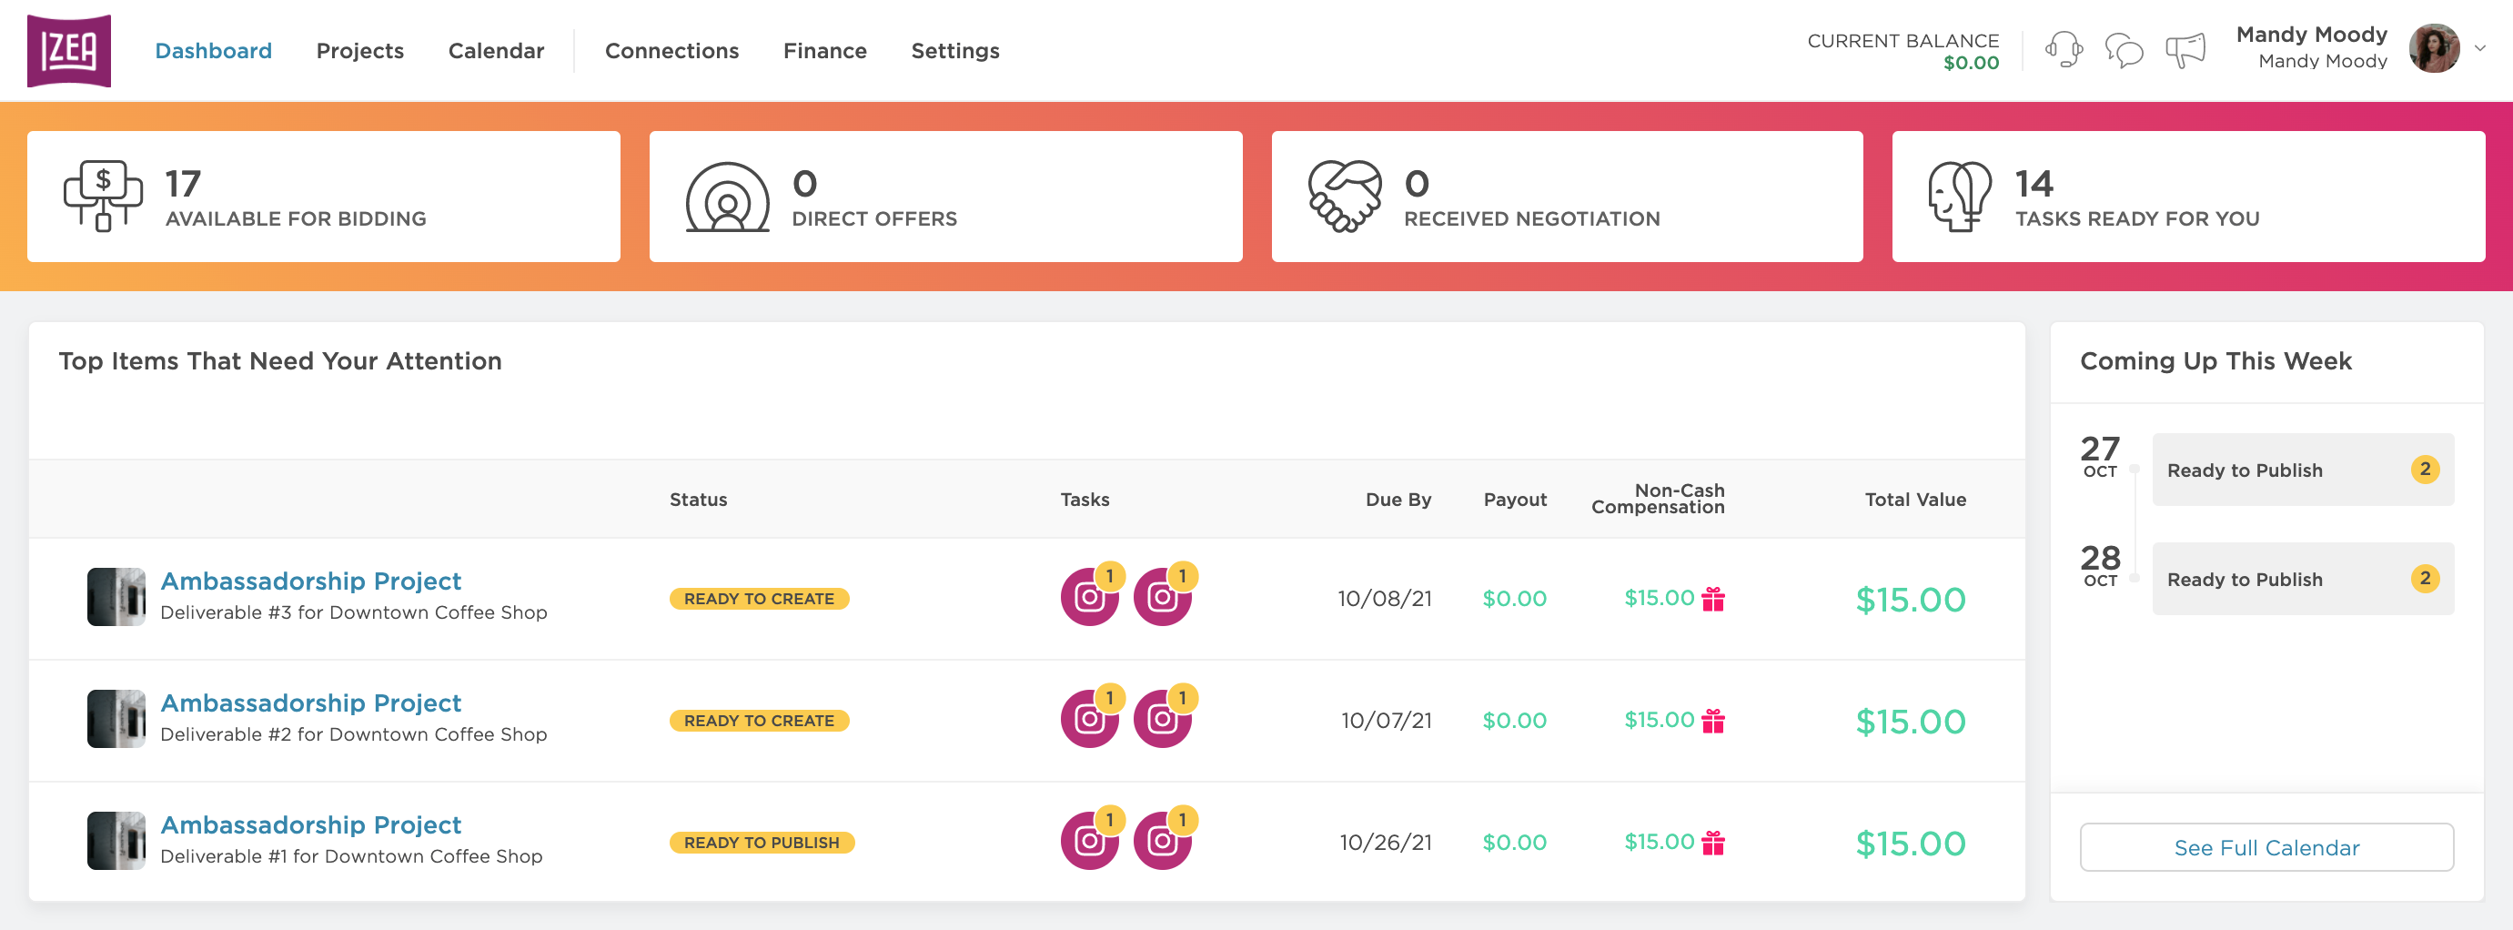Viewport: 2513px width, 930px height.
Task: Open the 0 Received Negotiation card
Action: click(x=1567, y=197)
